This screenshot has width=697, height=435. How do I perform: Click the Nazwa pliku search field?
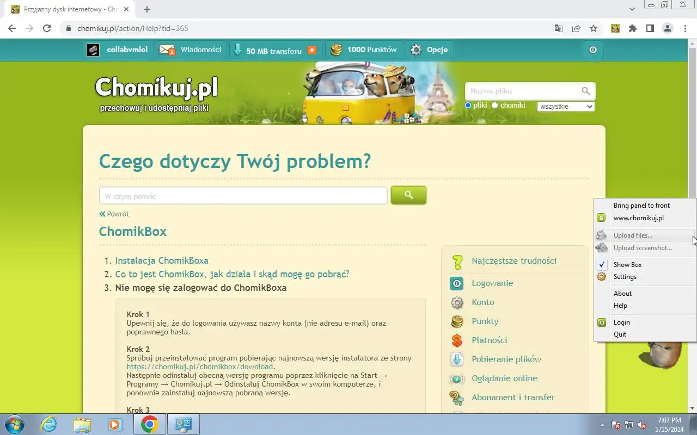point(521,91)
